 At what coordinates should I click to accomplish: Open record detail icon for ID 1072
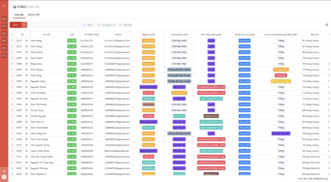click(27, 40)
